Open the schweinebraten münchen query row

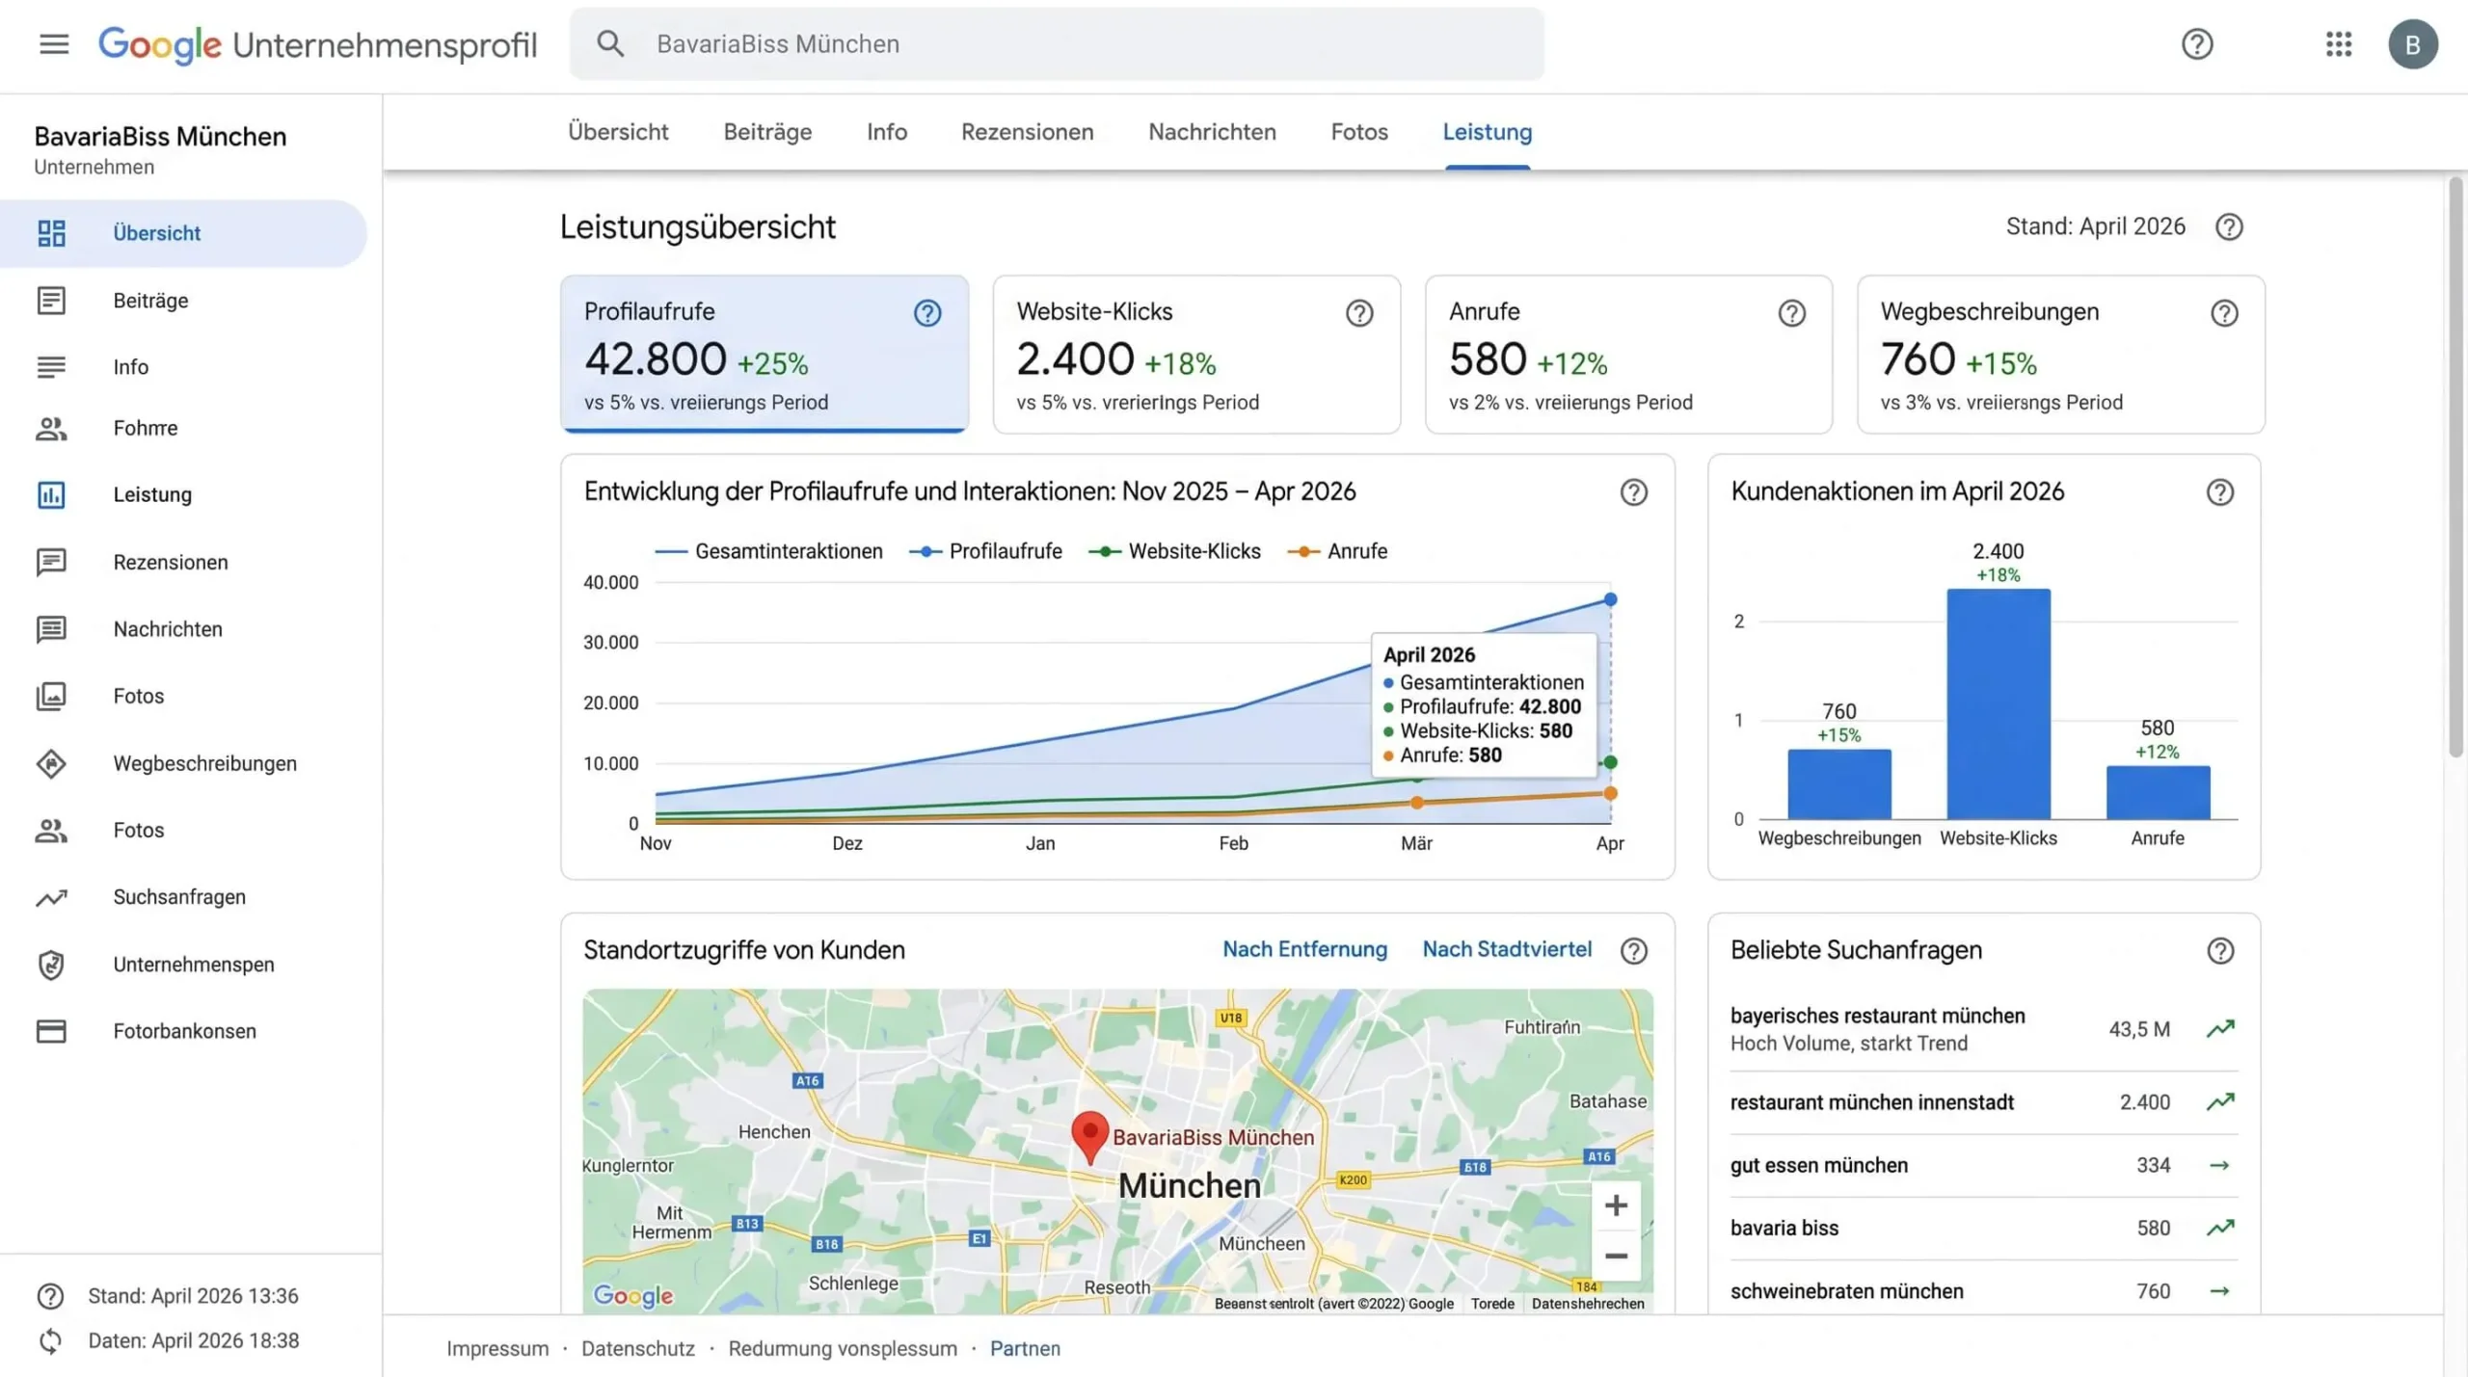click(x=1983, y=1291)
